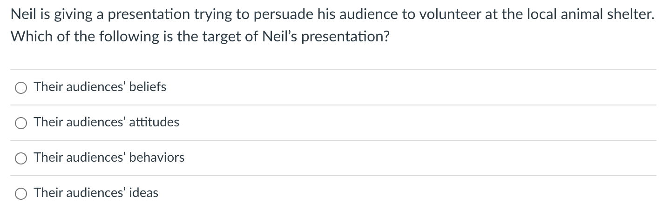
Task: Click the sentence "Which of the following"
Action: point(200,37)
